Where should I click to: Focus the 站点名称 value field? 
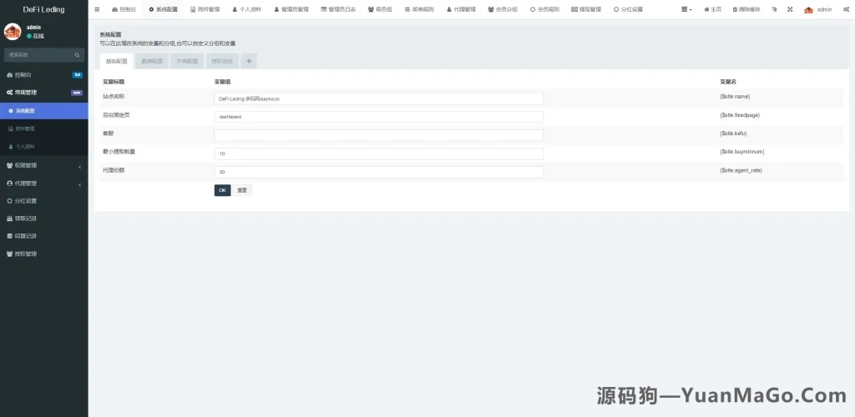point(378,98)
